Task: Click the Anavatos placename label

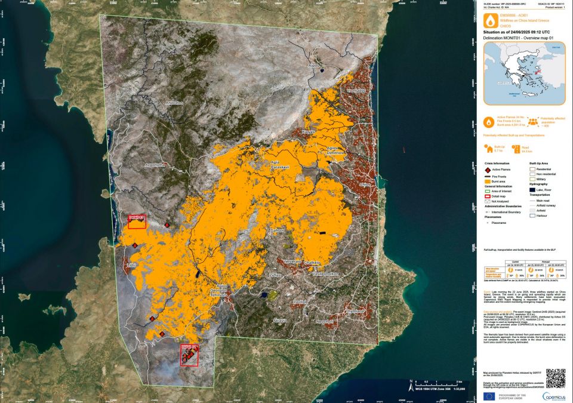Action: 174,103
